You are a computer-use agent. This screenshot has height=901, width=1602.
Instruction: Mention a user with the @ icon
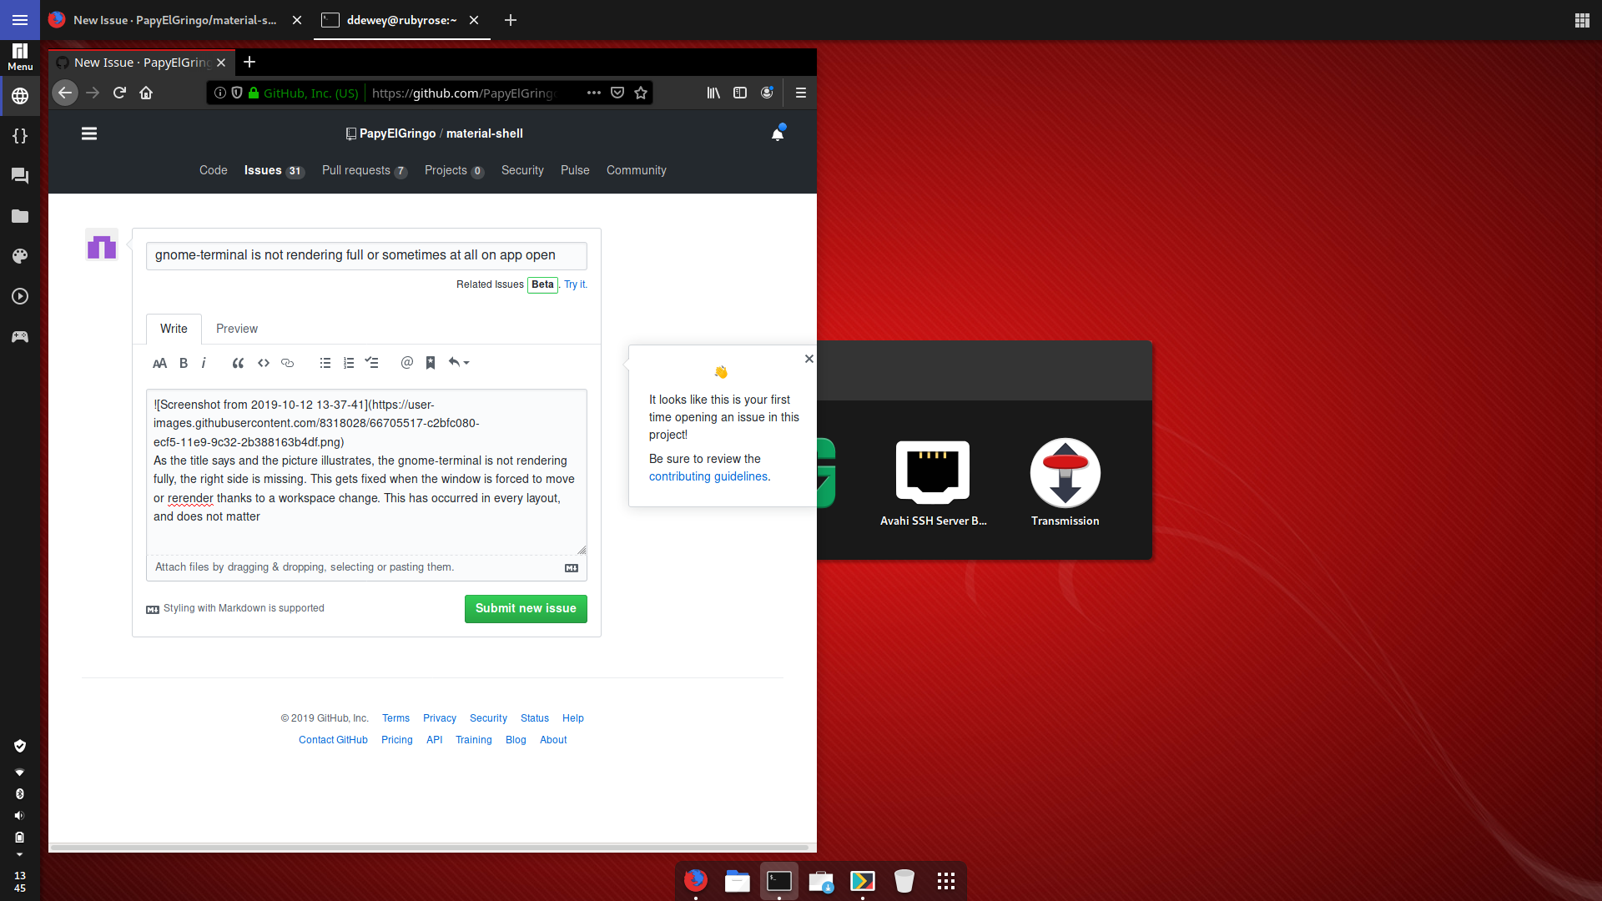point(407,363)
